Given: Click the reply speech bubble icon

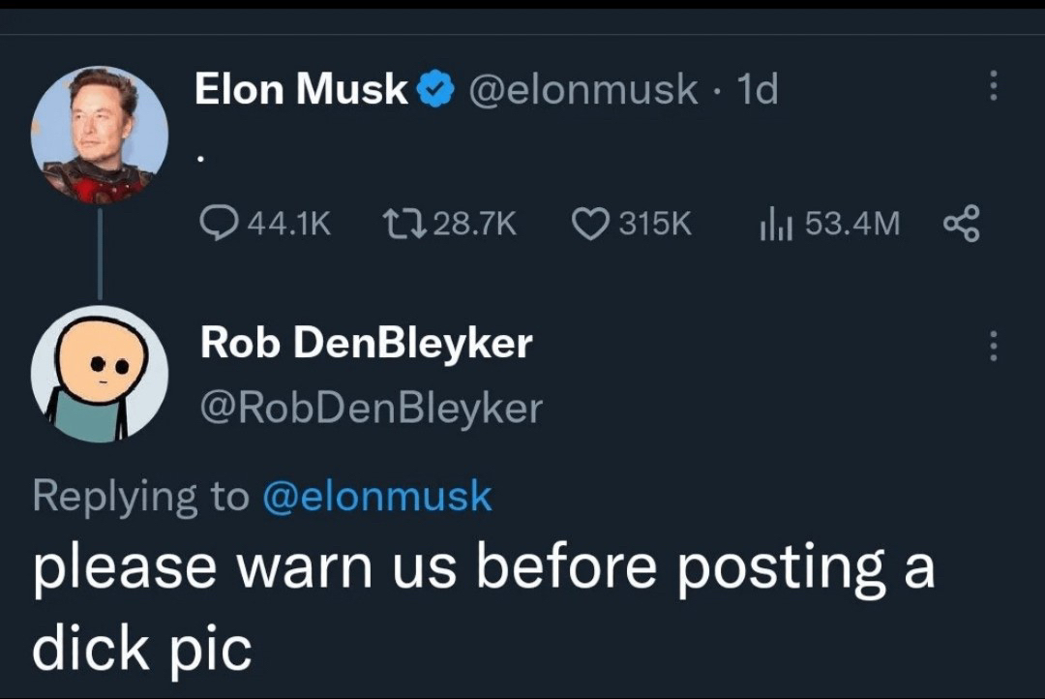Looking at the screenshot, I should point(218,224).
